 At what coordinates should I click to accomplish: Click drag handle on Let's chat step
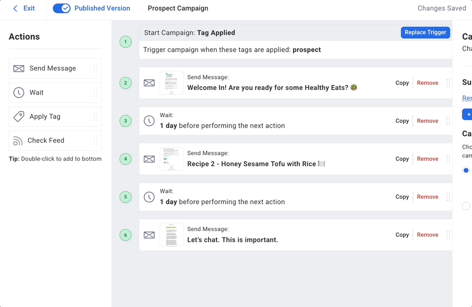(448, 235)
